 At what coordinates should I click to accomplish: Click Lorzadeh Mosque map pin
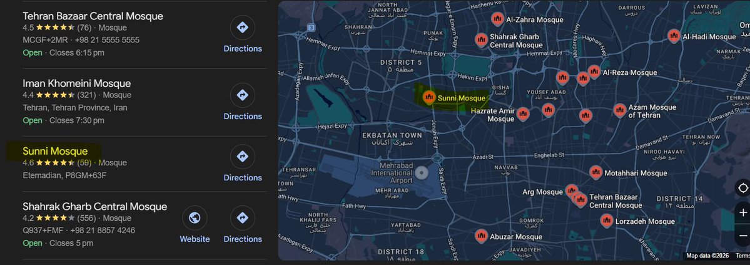[607, 221]
